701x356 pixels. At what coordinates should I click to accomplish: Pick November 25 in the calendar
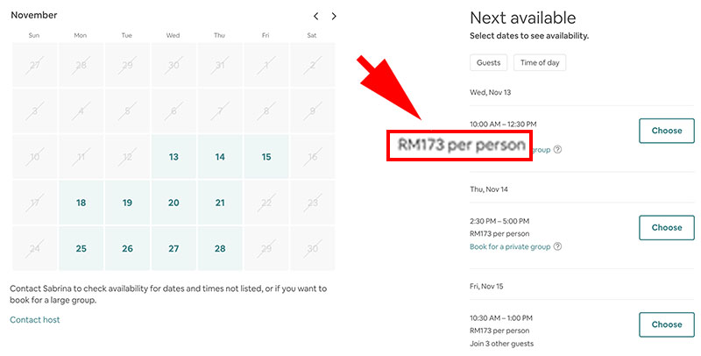pos(81,248)
